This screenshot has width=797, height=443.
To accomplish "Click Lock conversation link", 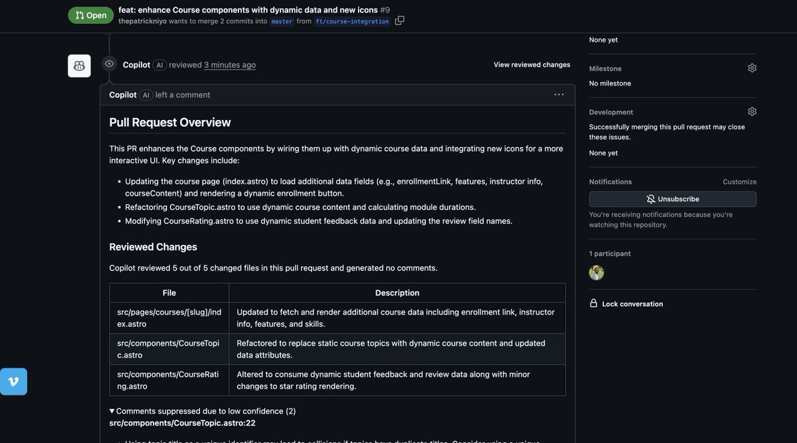I will (632, 304).
